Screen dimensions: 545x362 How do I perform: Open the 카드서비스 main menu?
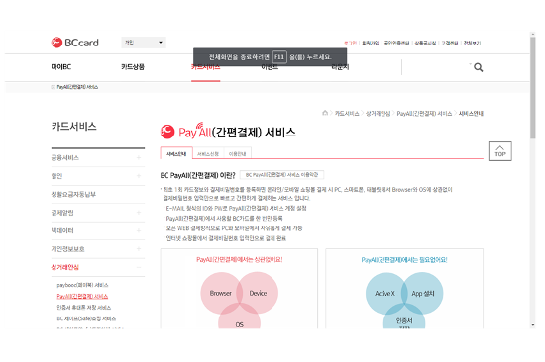click(x=205, y=67)
